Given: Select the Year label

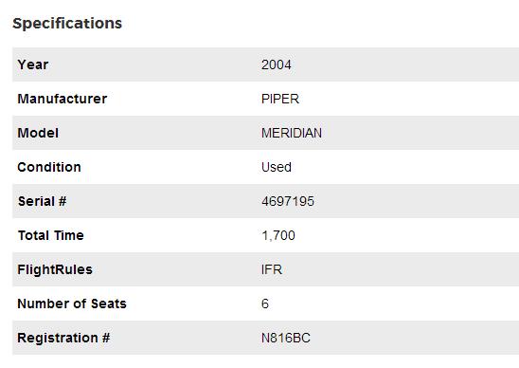Looking at the screenshot, I should point(33,64).
